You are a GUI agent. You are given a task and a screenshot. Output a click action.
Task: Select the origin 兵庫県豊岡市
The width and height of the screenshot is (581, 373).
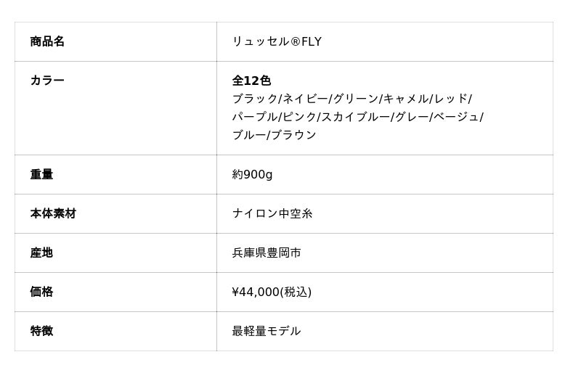click(x=267, y=253)
